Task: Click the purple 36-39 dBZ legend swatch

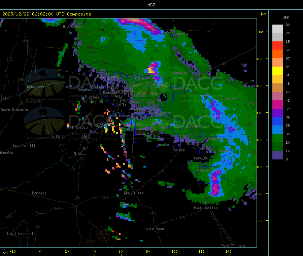Action: (277, 113)
